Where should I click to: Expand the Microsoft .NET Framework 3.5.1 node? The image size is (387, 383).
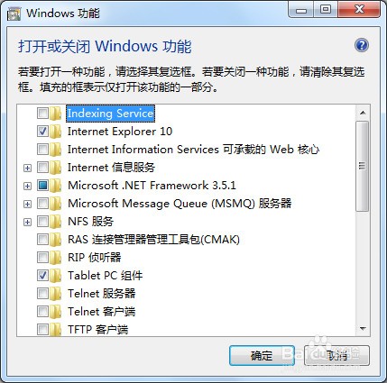[27, 186]
